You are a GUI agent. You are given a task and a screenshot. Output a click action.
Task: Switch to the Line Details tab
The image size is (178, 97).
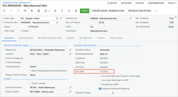(x=116, y=38)
